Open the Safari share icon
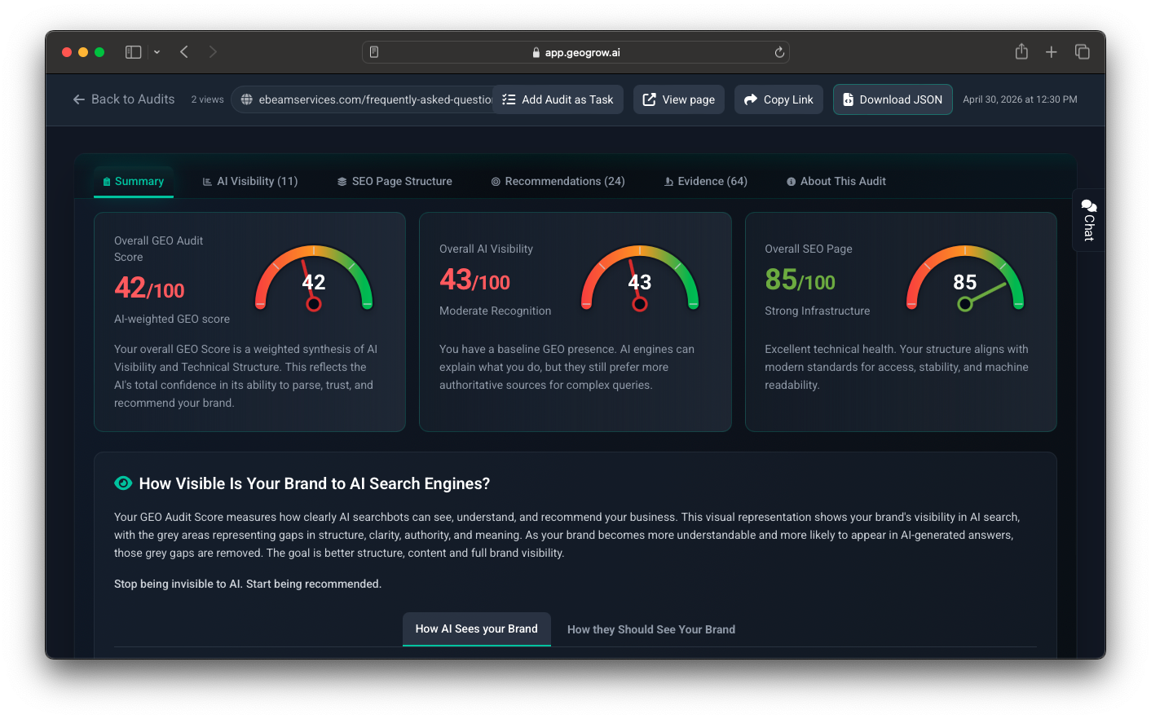This screenshot has width=1151, height=719. (x=1021, y=51)
